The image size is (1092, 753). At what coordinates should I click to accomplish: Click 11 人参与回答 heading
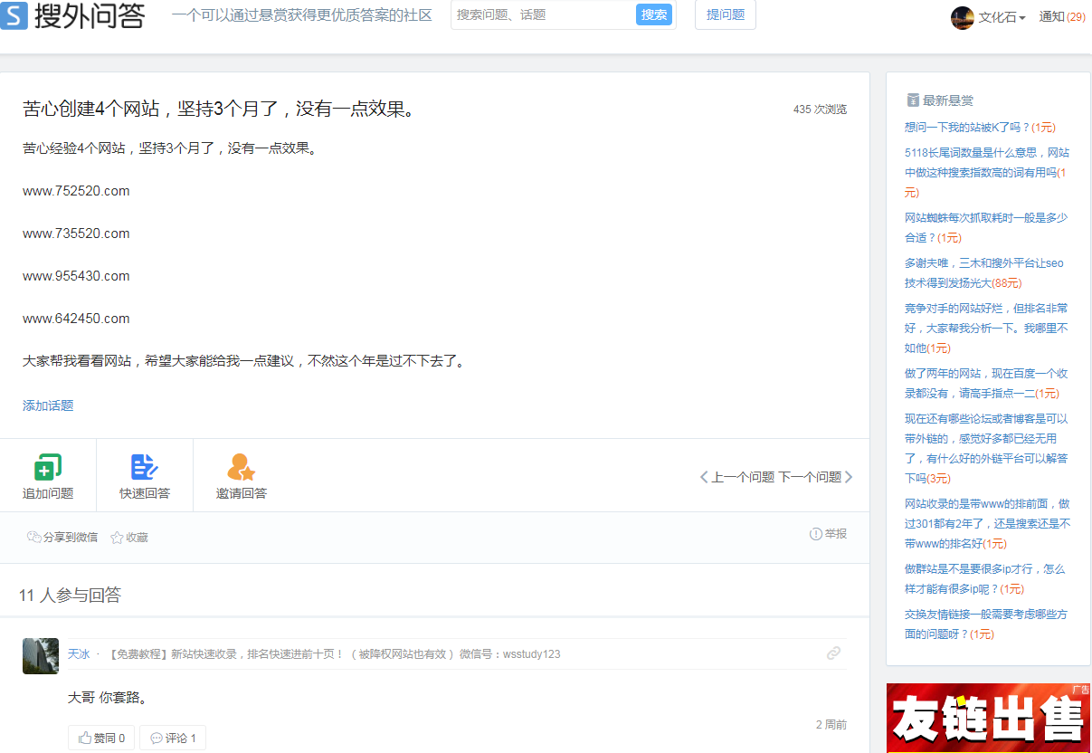[70, 595]
